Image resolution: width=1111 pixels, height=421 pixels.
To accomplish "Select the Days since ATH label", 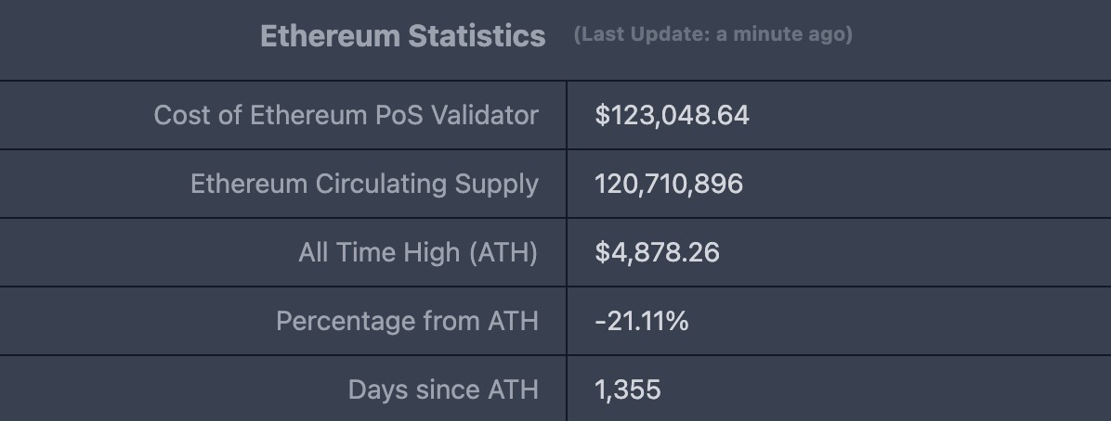I will pos(443,389).
